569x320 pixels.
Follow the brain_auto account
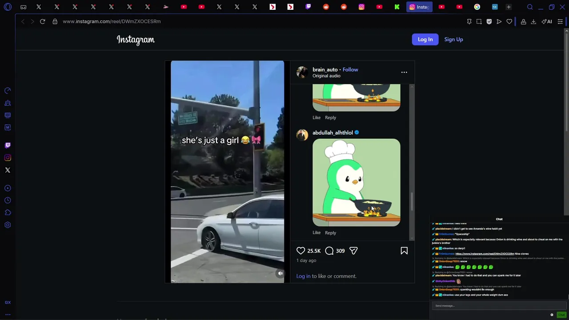point(350,70)
